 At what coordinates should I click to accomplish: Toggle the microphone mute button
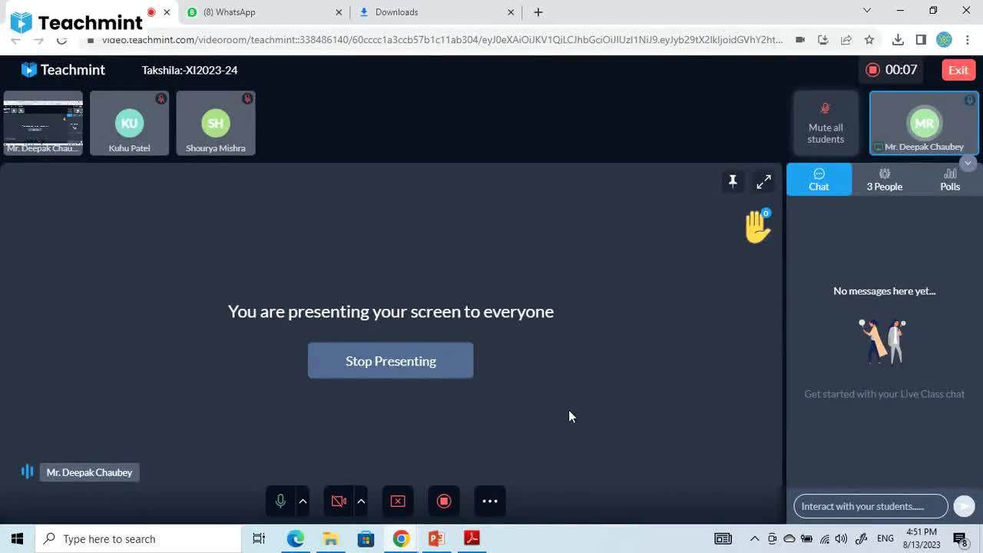pyautogui.click(x=280, y=502)
